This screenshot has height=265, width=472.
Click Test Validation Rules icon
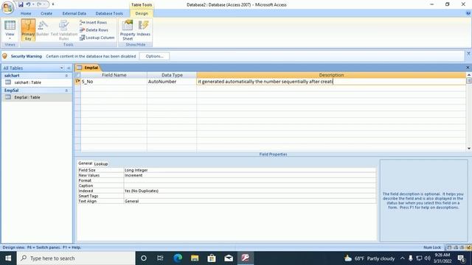click(x=64, y=30)
